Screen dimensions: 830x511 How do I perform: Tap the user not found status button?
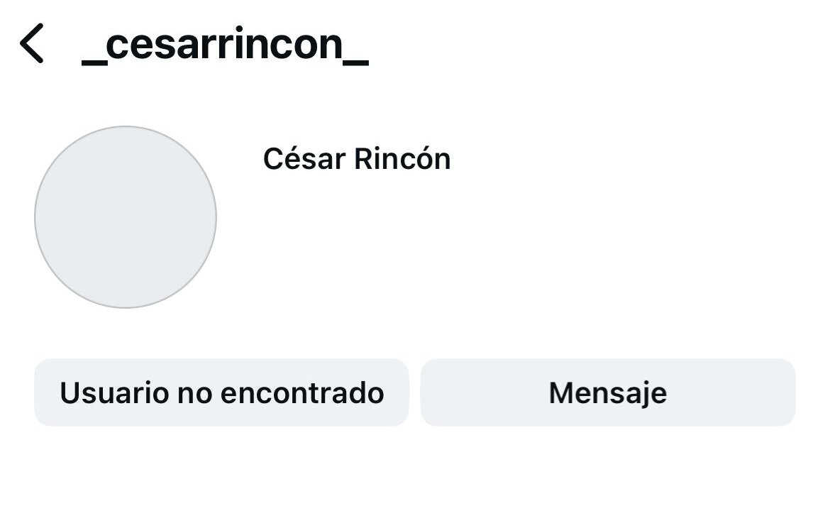[x=221, y=392]
